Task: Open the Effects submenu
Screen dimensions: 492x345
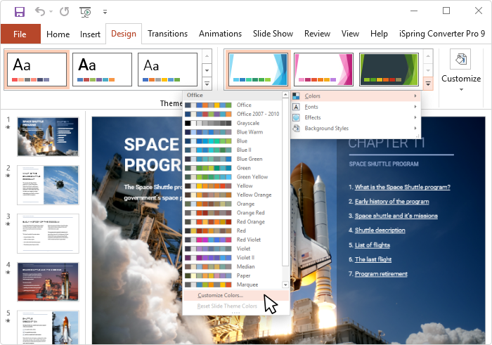Action: point(356,117)
